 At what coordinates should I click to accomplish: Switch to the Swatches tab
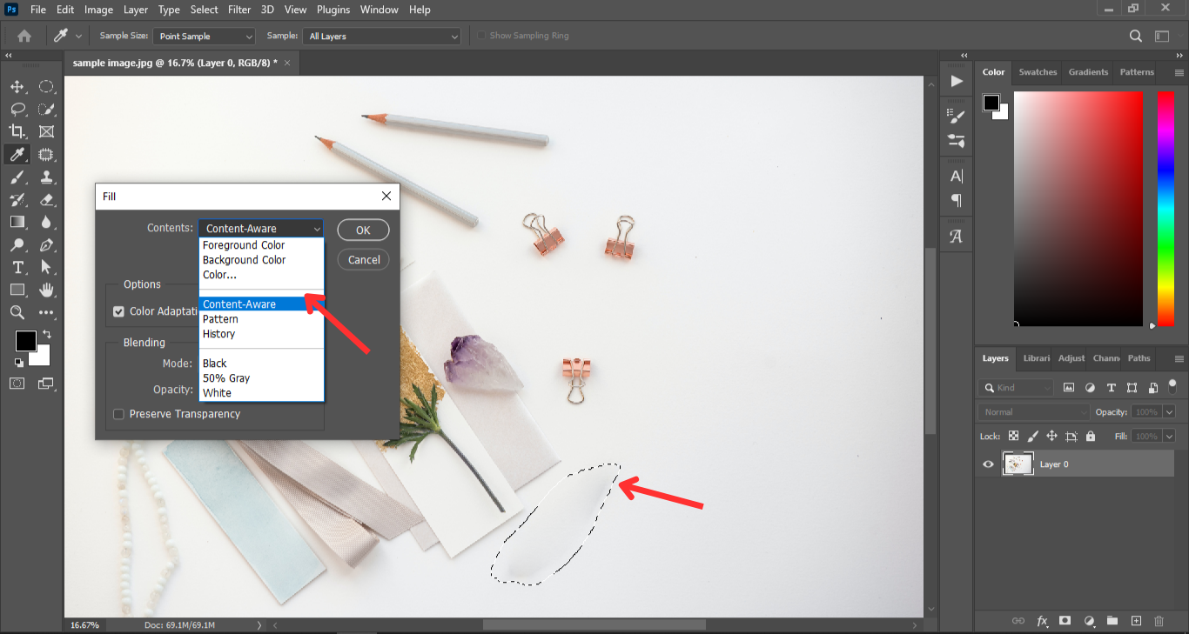point(1038,72)
